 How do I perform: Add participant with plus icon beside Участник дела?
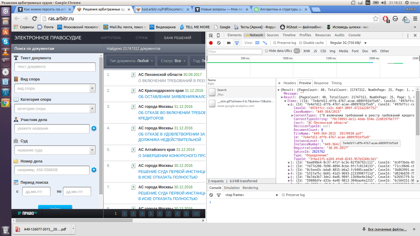(94, 128)
